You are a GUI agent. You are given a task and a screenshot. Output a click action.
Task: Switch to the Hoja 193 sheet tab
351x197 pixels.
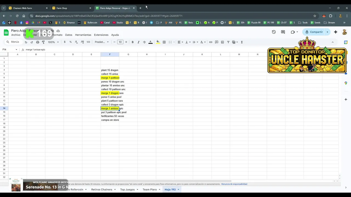pyautogui.click(x=170, y=190)
